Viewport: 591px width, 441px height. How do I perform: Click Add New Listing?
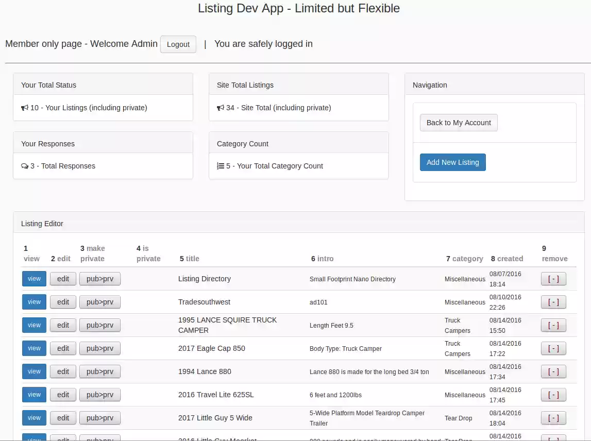point(452,162)
